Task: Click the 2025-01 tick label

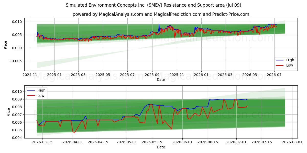Action: coord(54,74)
